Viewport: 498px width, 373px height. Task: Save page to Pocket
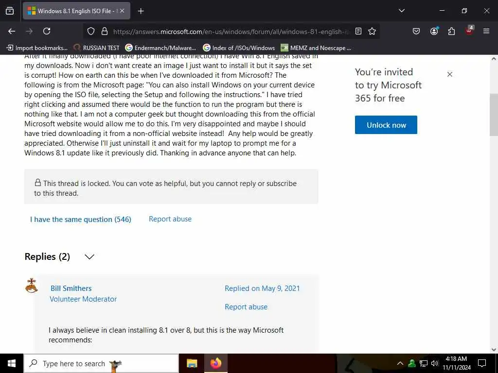416,31
